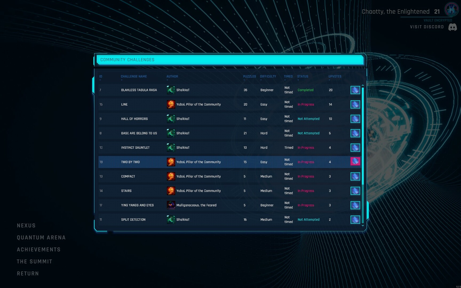Click VISIT DISCORD text link
Viewport: 461px width, 288px height.
[x=426, y=27]
